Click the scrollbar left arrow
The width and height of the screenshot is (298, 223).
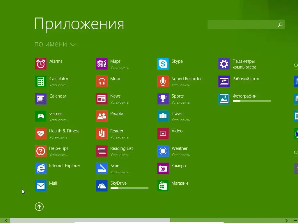click(x=6, y=221)
